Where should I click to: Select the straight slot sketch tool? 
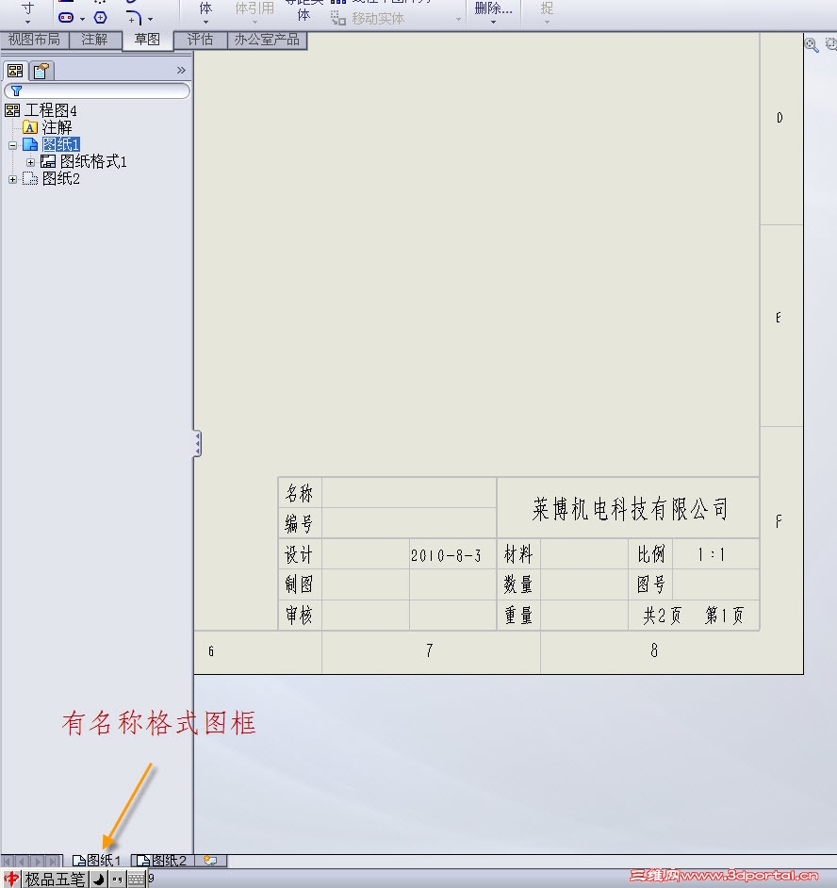(x=66, y=18)
